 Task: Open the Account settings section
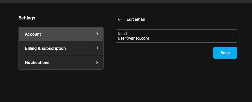click(x=61, y=34)
